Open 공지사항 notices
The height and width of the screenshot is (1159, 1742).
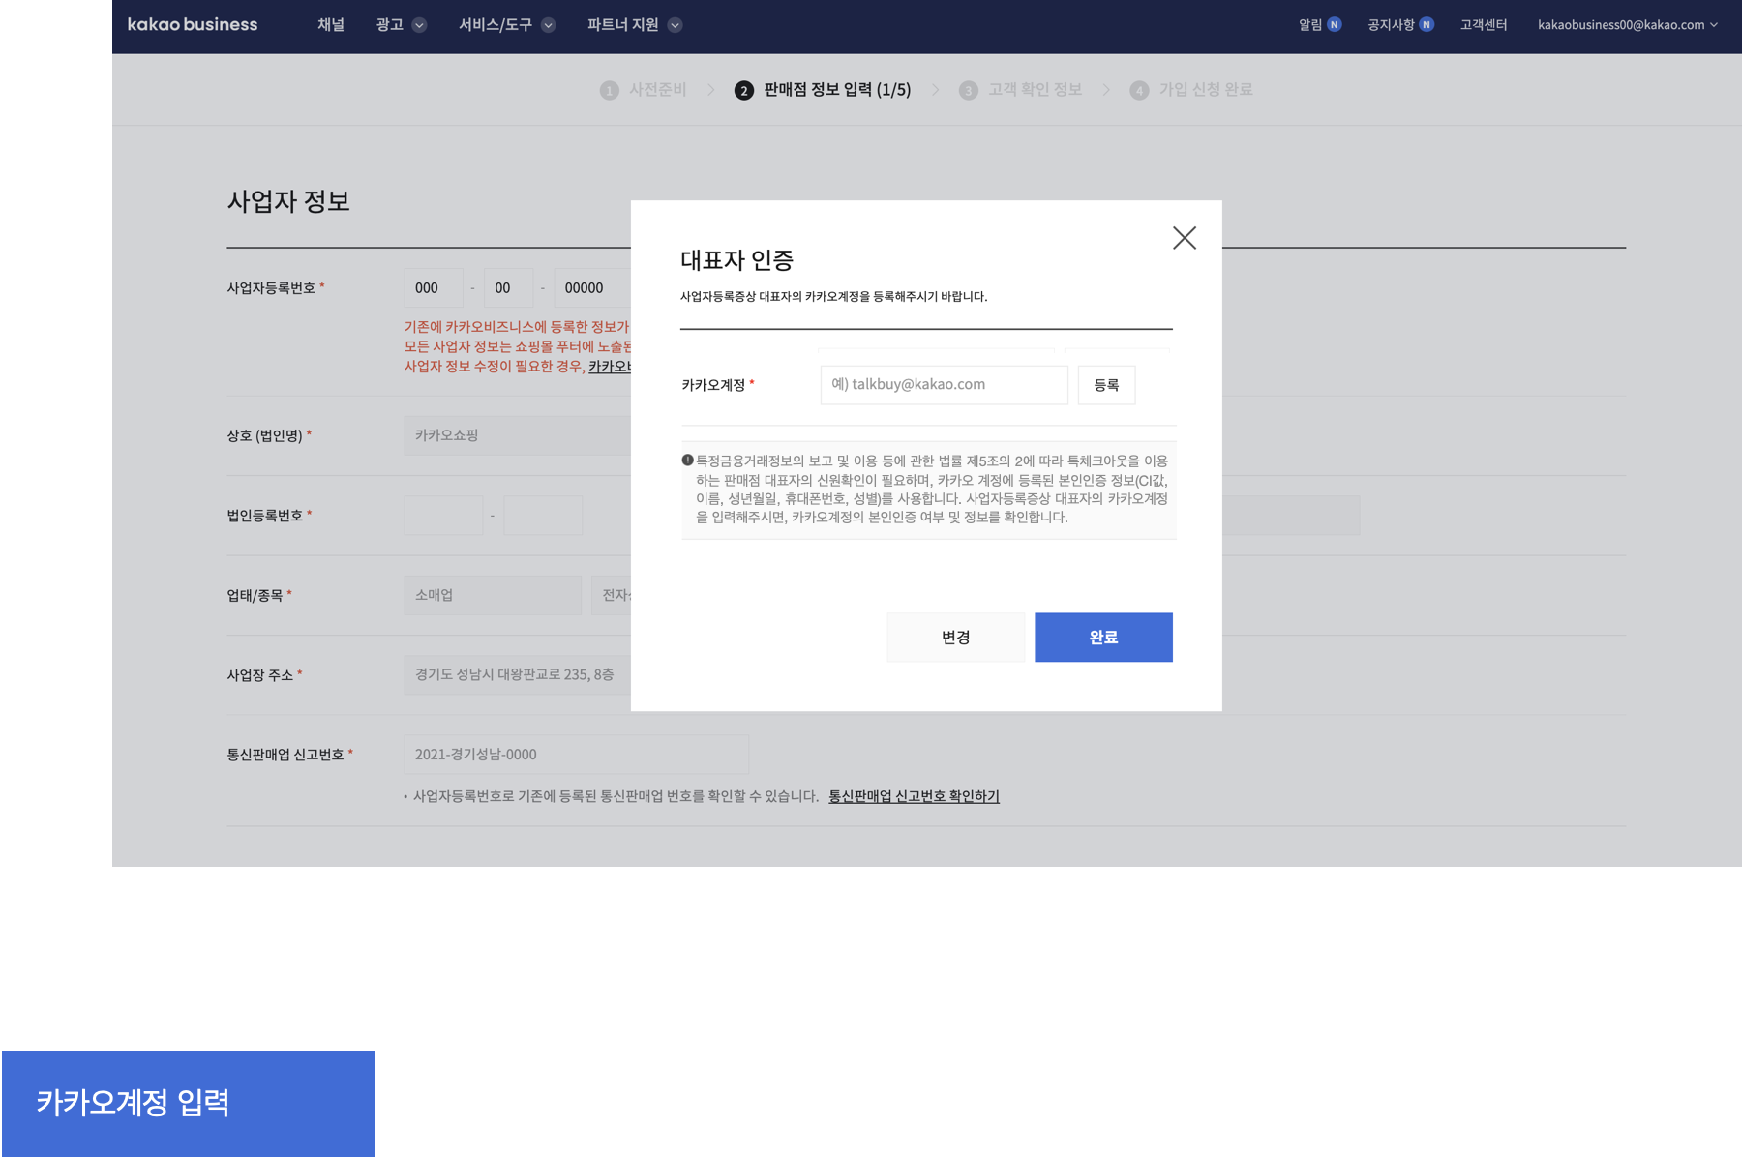(x=1399, y=25)
